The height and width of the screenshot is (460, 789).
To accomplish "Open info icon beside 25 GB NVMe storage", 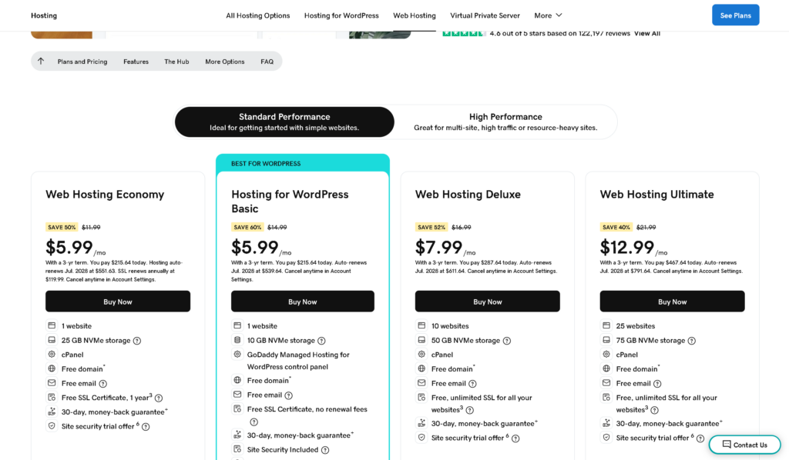I will [x=137, y=341].
